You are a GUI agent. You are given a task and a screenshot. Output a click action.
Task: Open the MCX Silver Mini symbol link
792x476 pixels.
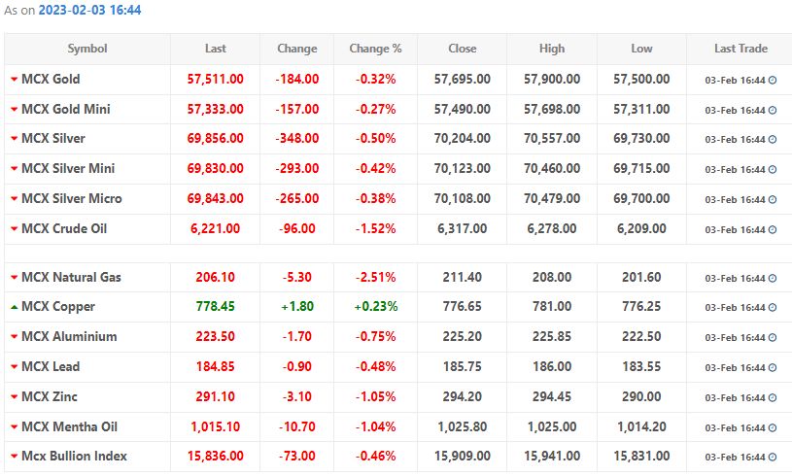pos(68,169)
